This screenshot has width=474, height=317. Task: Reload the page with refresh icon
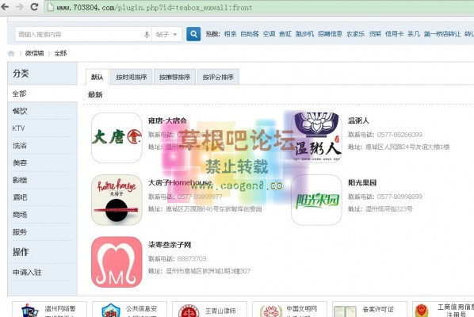tap(34, 6)
